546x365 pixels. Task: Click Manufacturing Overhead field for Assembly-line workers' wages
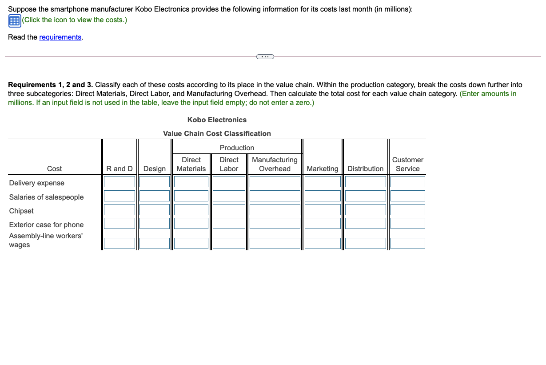[x=275, y=243]
